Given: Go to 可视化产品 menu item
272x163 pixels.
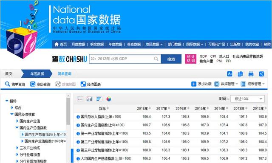Looking at the screenshot, I should (217, 44).
